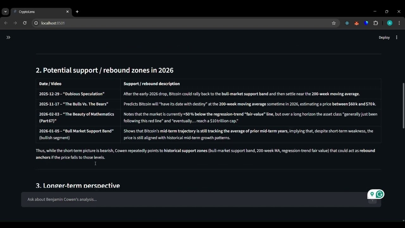Close the CryptoLens tab
405x228 pixels.
tap(67, 12)
